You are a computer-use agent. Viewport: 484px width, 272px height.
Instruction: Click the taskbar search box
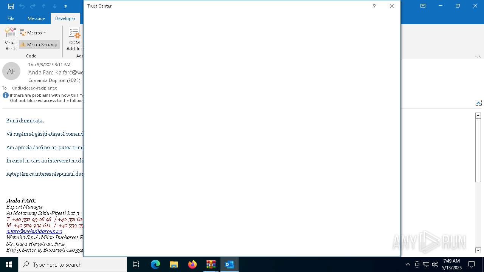[x=73, y=264]
